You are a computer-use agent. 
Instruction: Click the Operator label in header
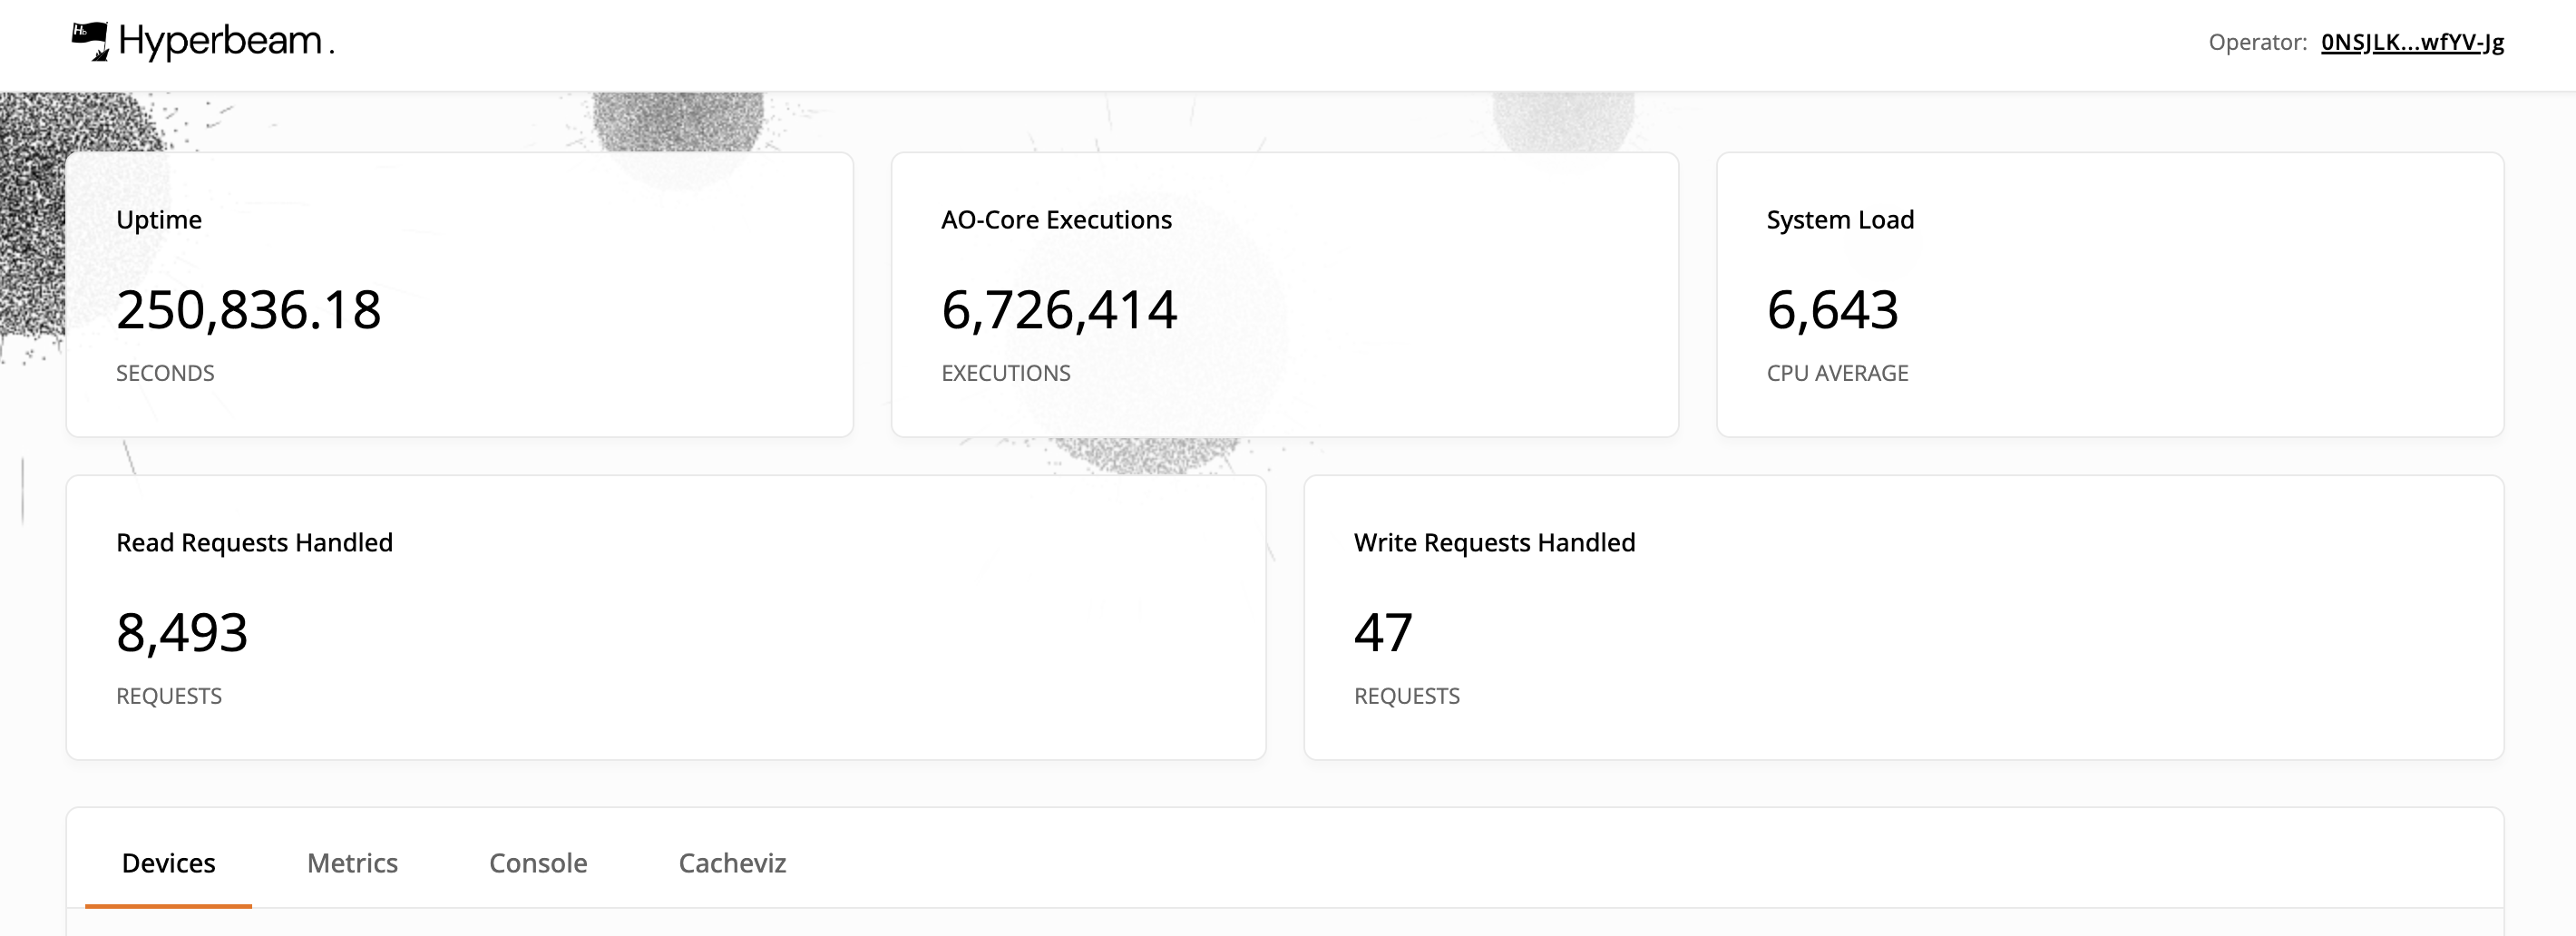(x=2257, y=42)
